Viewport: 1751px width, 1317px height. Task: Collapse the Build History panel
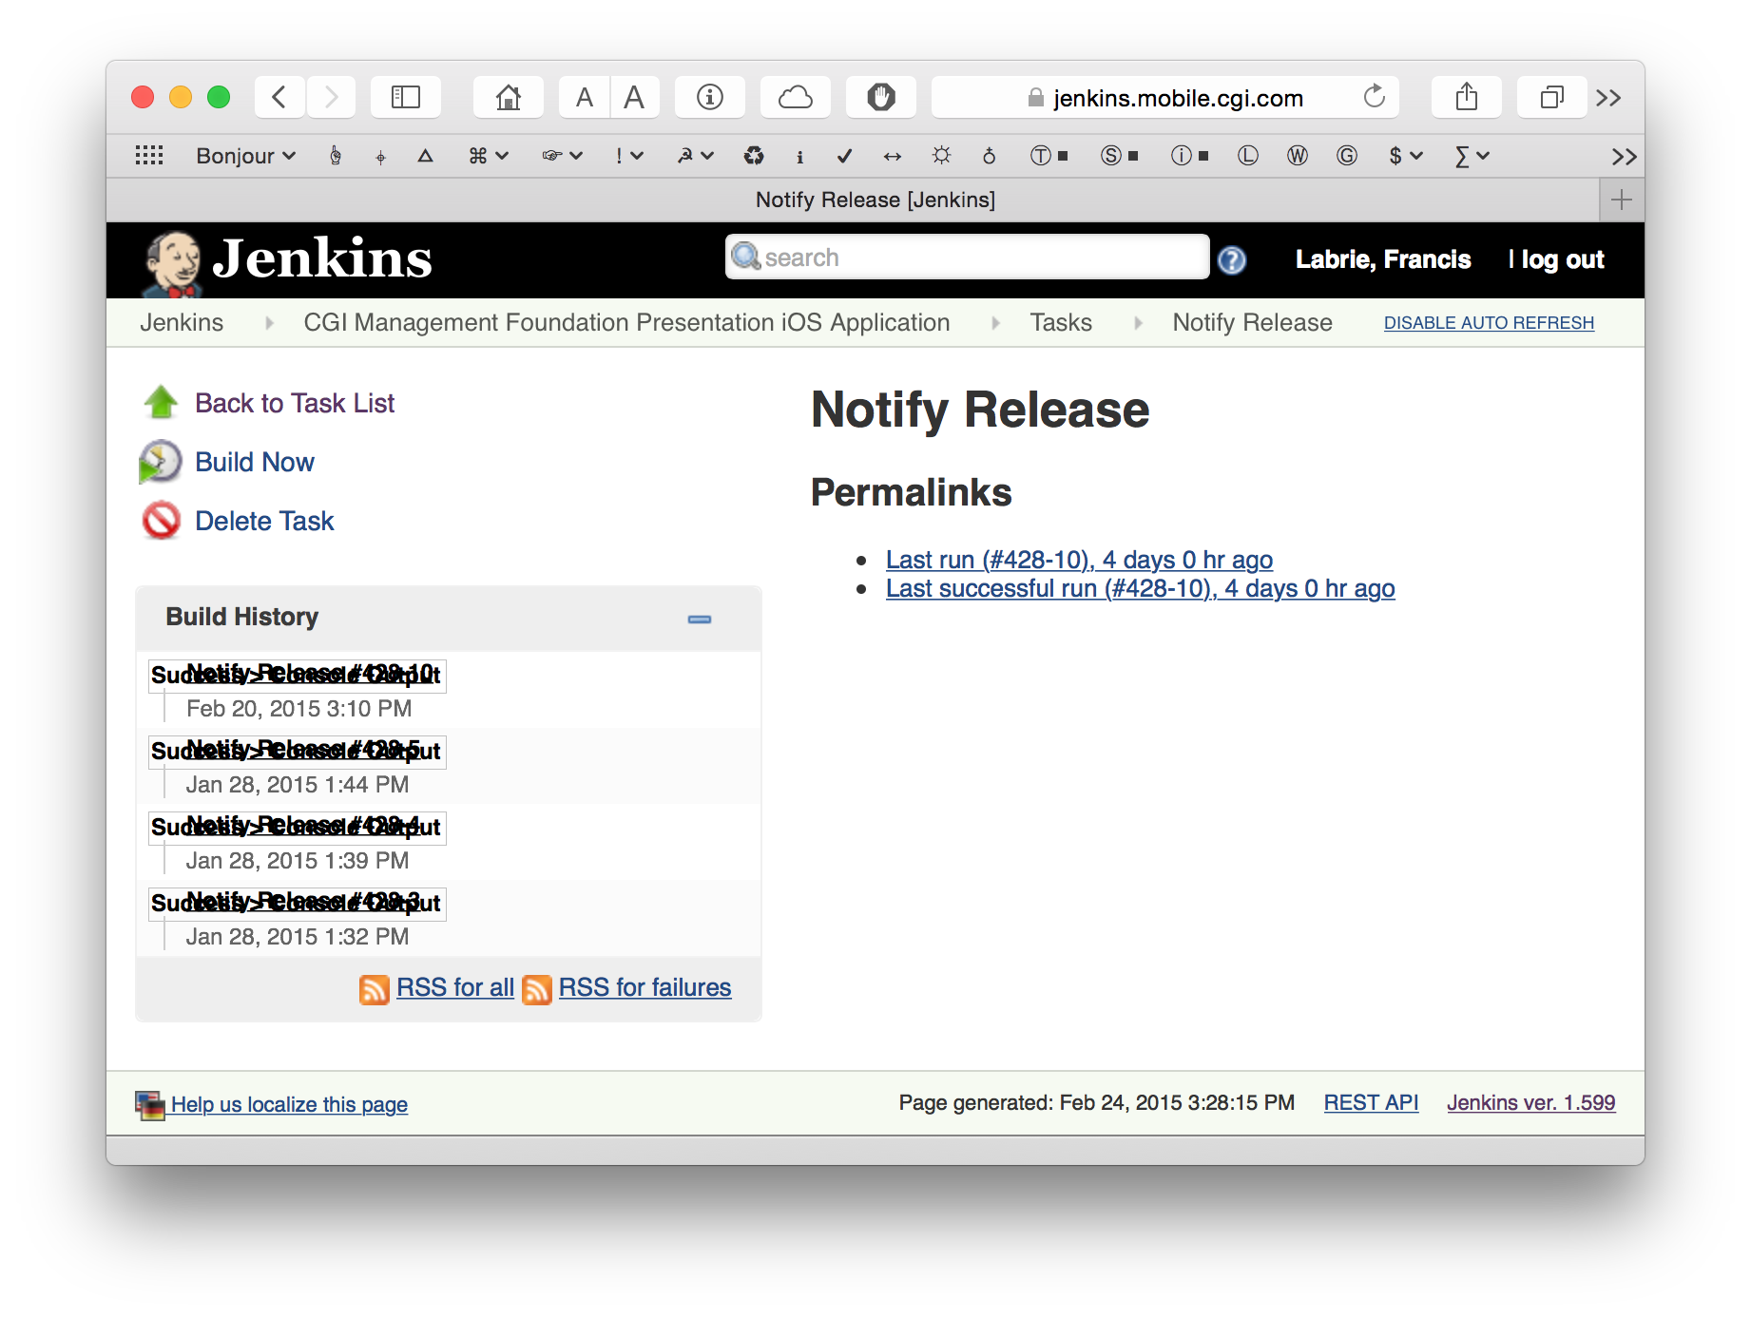[700, 620]
